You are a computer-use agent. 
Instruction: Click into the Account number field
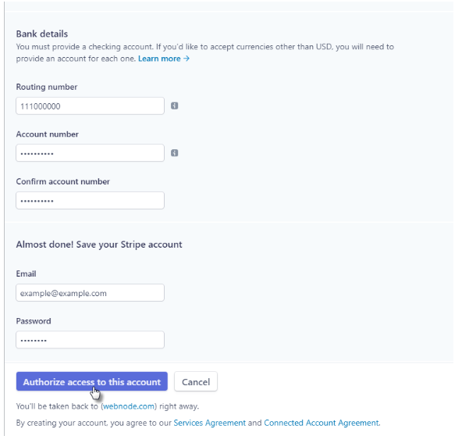90,153
